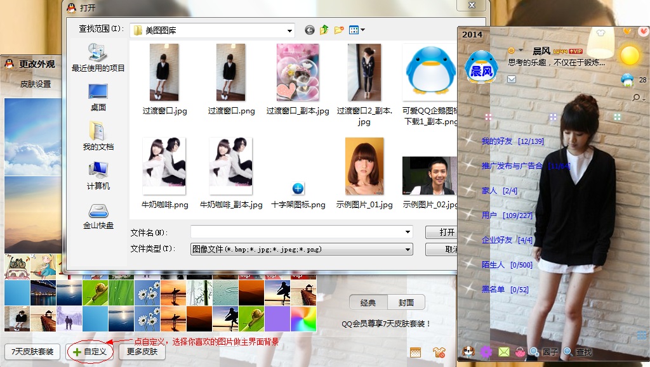The image size is (650, 367).
Task: Create a new folder in the dialog
Action: [339, 30]
